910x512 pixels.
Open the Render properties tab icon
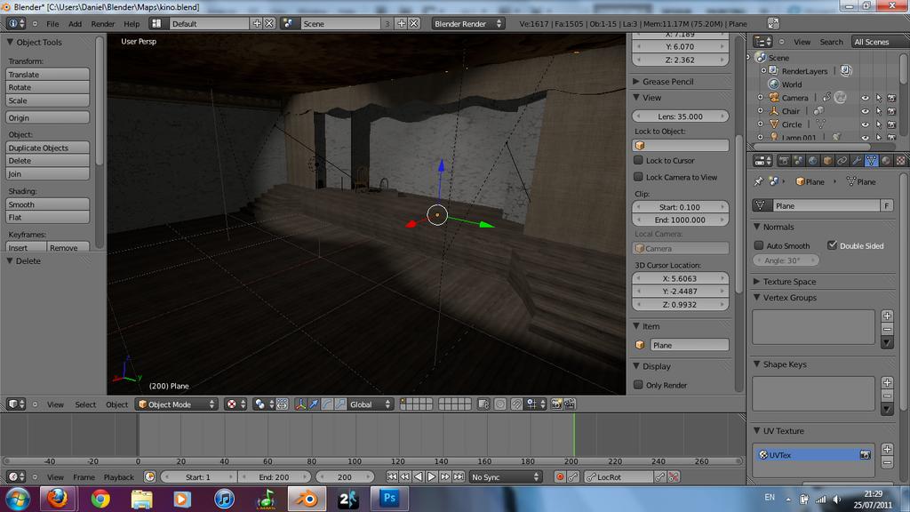(784, 161)
